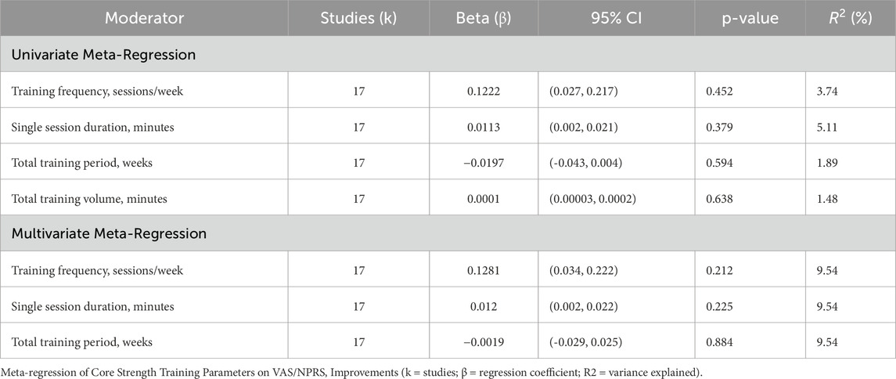
Task: Click the R² (%) column header
Action: 849,18
